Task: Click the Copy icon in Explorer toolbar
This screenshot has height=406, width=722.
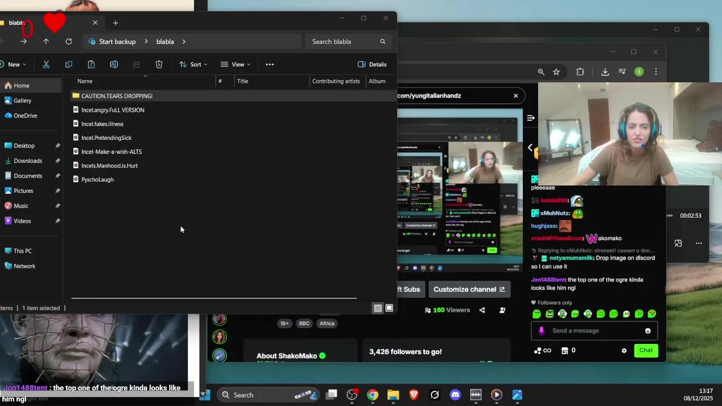Action: click(x=69, y=64)
